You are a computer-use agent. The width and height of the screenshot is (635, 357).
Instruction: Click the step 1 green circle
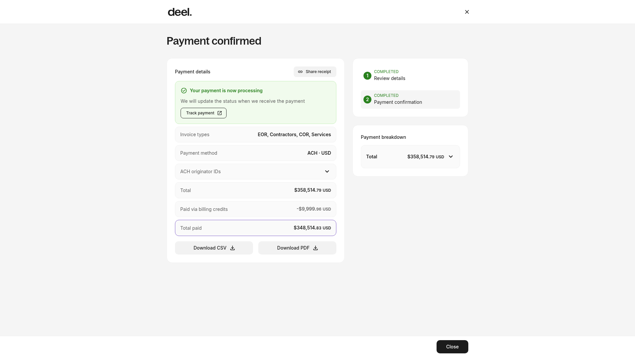click(x=367, y=76)
